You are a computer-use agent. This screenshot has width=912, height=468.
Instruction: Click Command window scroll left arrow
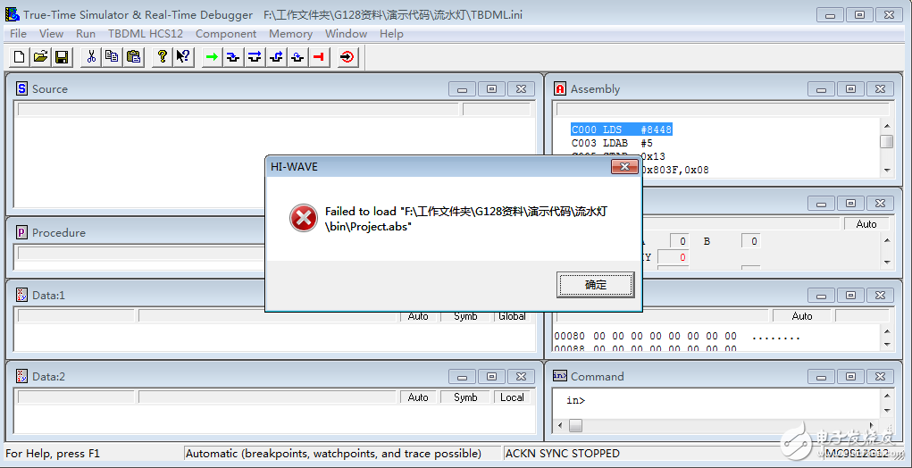pyautogui.click(x=560, y=425)
